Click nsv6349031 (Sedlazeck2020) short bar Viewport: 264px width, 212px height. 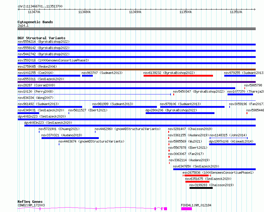(28, 113)
